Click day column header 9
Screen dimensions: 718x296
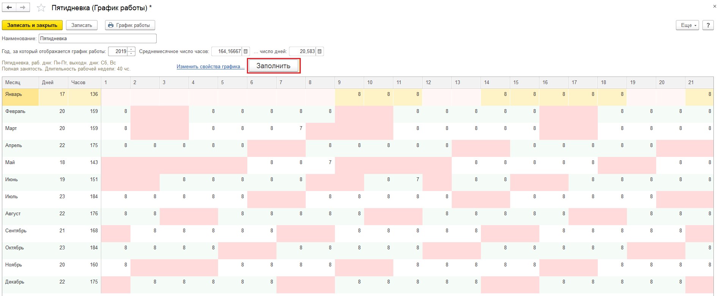tap(349, 83)
